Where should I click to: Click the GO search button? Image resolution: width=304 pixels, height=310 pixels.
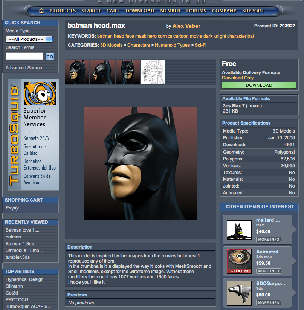50,57
